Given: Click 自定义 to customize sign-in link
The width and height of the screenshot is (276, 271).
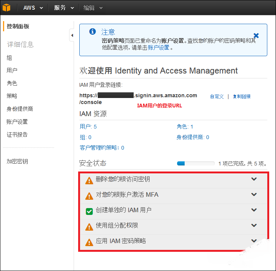Looking at the screenshot, I should coord(217,96).
